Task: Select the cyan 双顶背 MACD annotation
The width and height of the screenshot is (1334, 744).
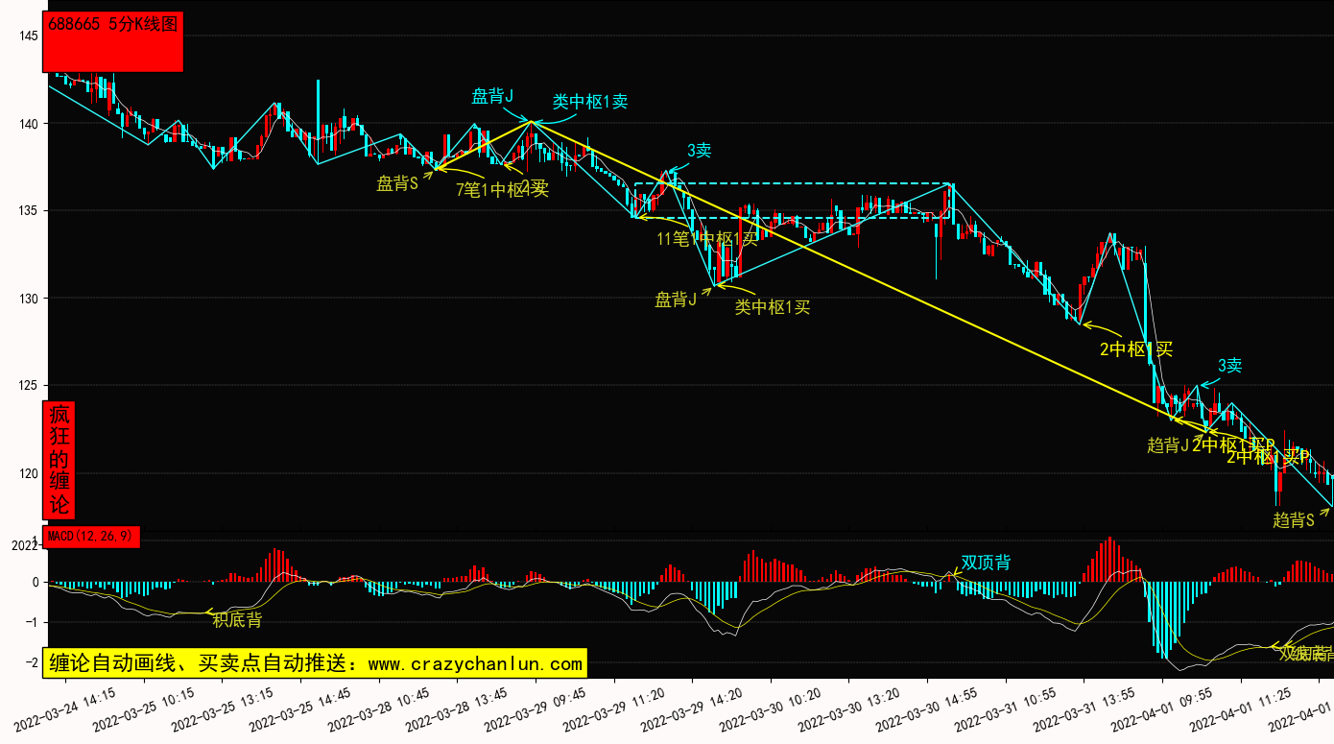Action: point(986,563)
